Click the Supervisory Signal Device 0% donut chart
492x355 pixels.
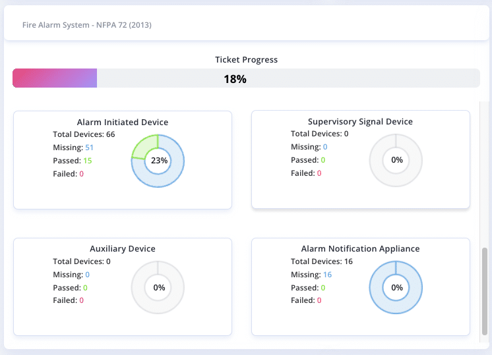coord(396,160)
